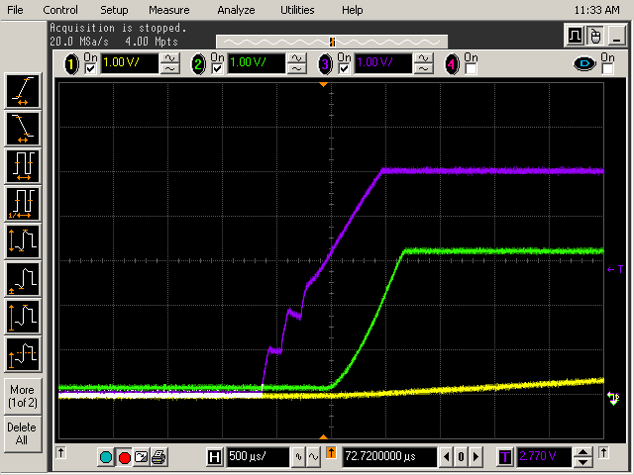Open trigger setup via the purple T button
Viewport: 634px width, 475px height.
(x=505, y=457)
